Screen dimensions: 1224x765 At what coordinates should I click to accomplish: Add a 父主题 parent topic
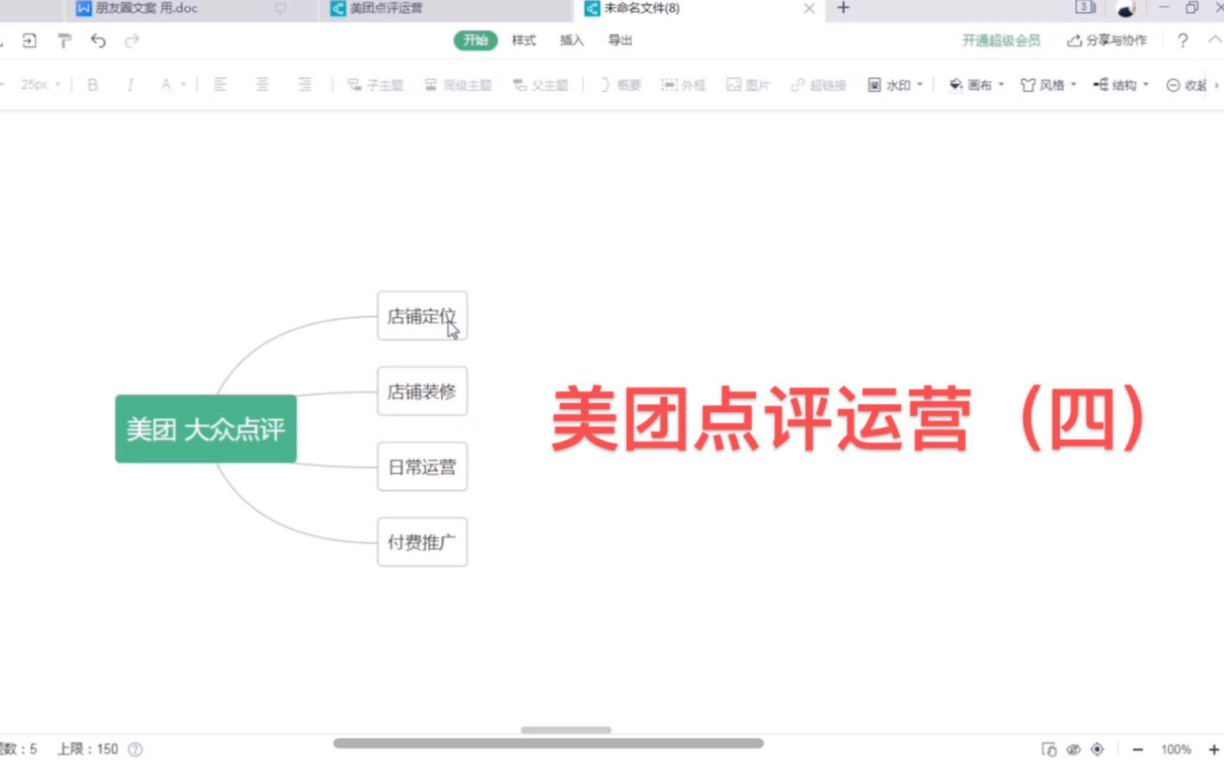(541, 85)
